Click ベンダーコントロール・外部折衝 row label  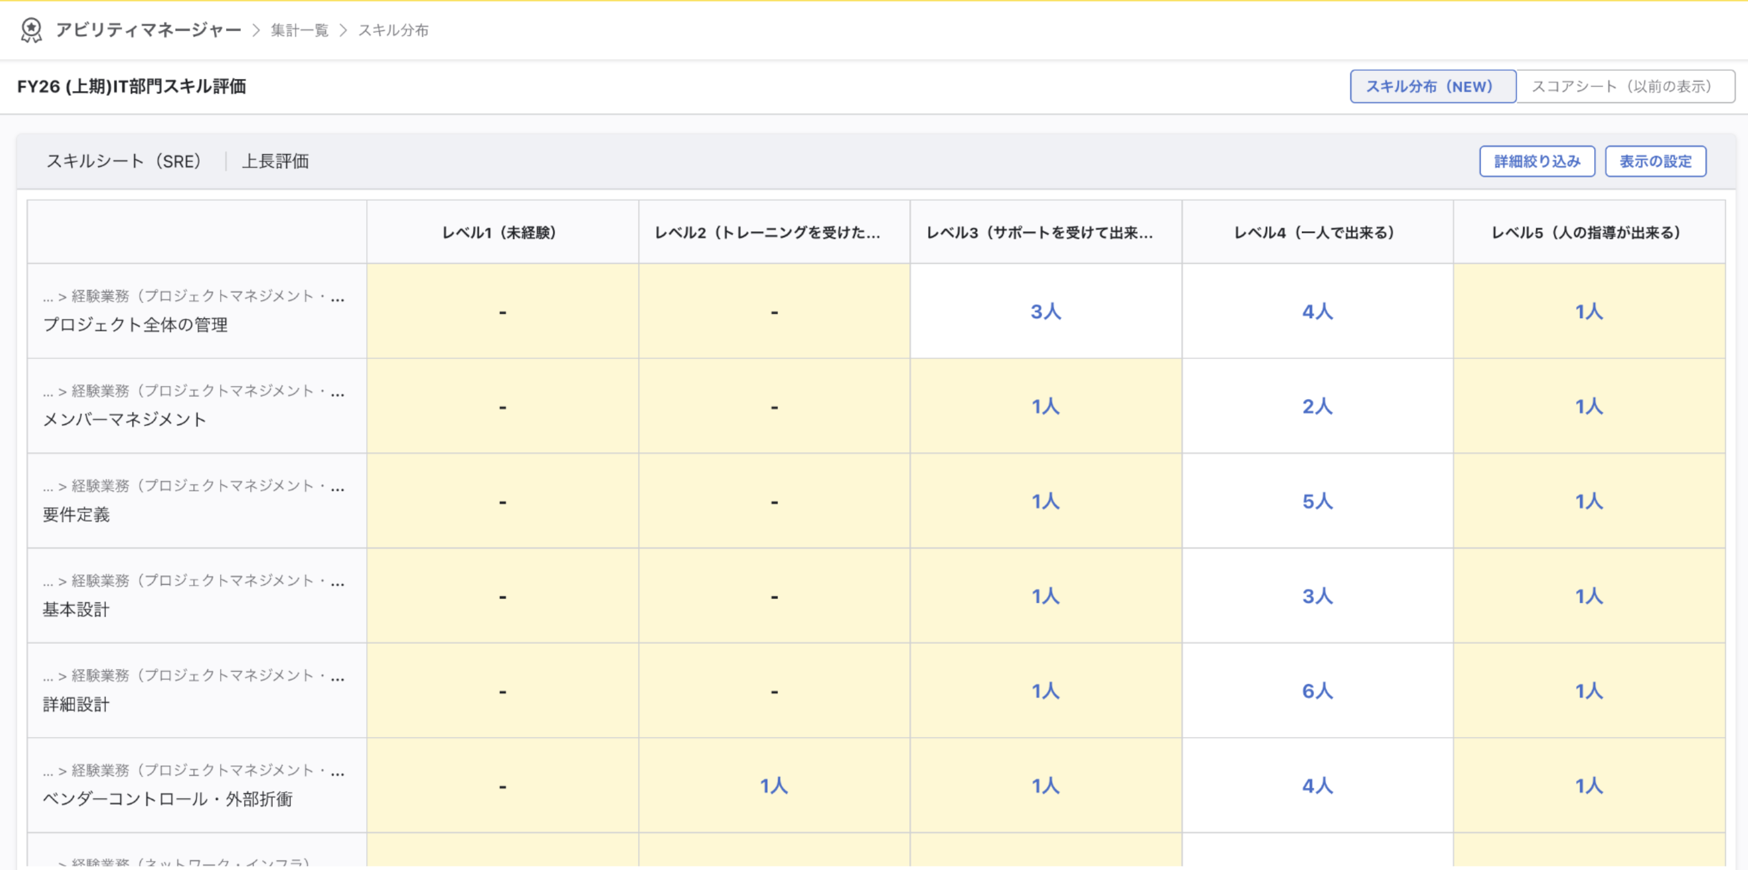(x=168, y=799)
